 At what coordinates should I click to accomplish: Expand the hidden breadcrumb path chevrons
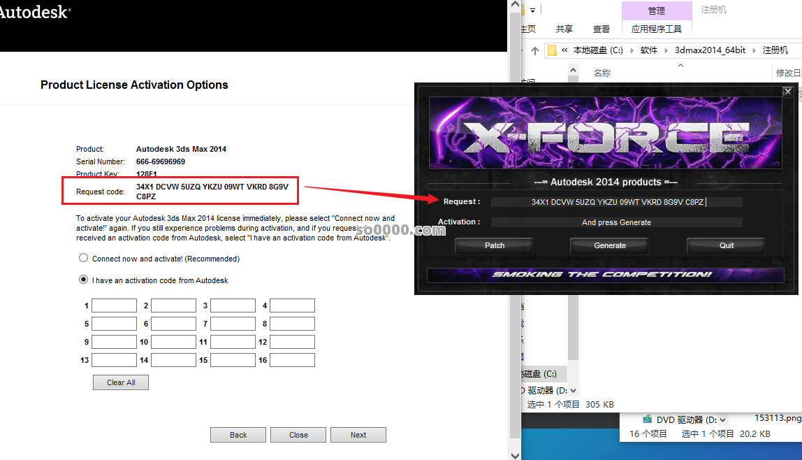coord(564,50)
